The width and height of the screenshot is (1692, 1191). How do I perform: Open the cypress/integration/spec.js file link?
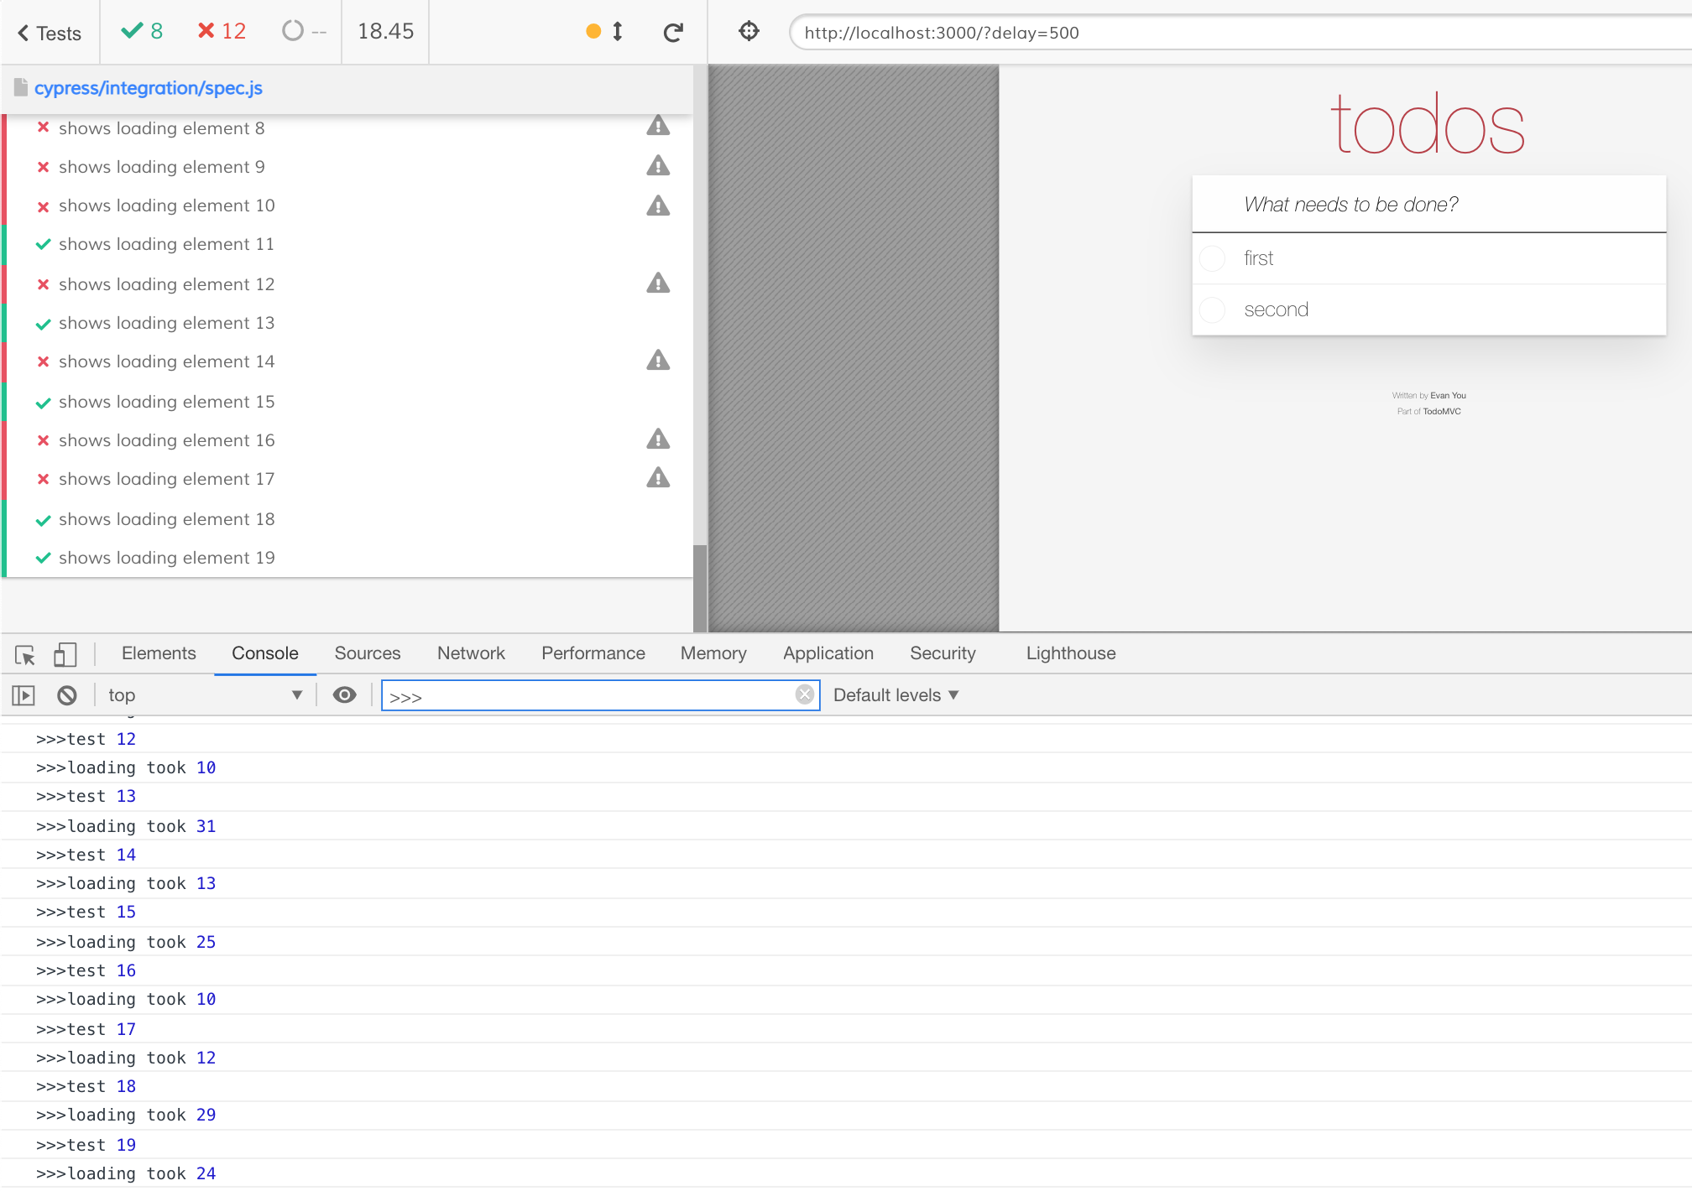148,88
